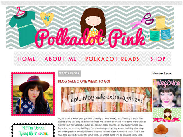Click the Polkadot Pink header logo
183x137 pixels.
(90, 27)
